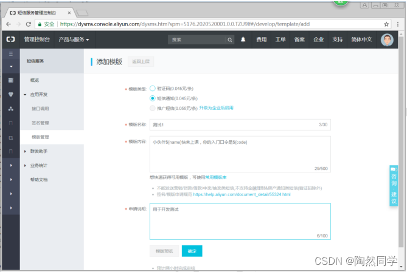The height and width of the screenshot is (272, 407).
Task: Open 签名管理 in sidebar
Action: click(x=40, y=123)
